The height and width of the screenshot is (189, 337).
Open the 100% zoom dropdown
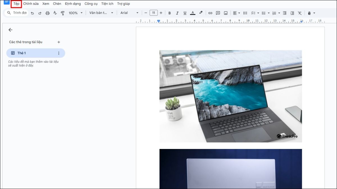point(76,13)
